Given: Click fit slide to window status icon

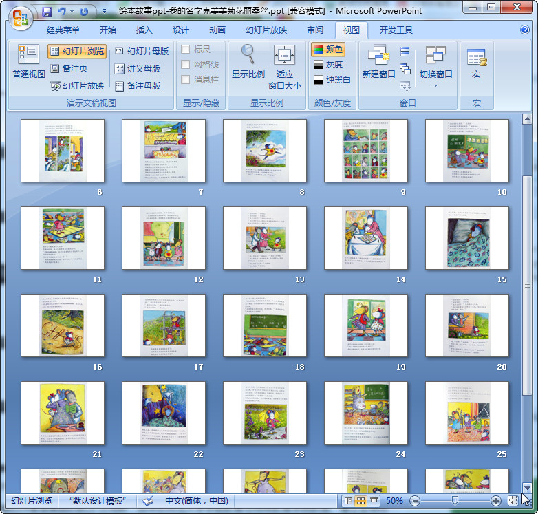Looking at the screenshot, I should [x=513, y=501].
